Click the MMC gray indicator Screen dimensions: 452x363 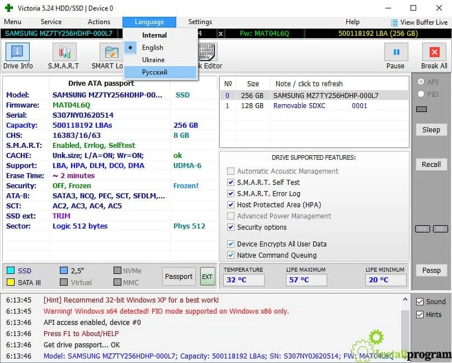[117, 282]
